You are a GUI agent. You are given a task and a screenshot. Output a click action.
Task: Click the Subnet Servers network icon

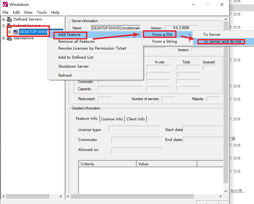(x=9, y=25)
